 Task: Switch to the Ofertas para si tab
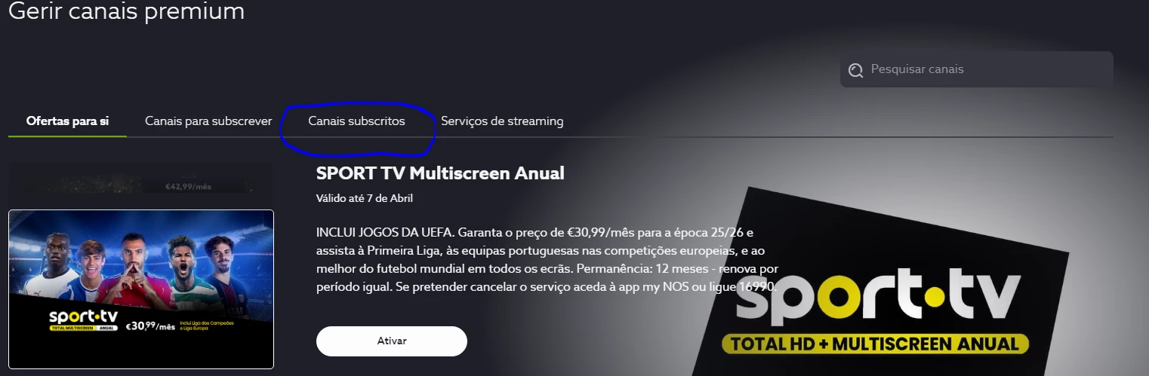[67, 121]
